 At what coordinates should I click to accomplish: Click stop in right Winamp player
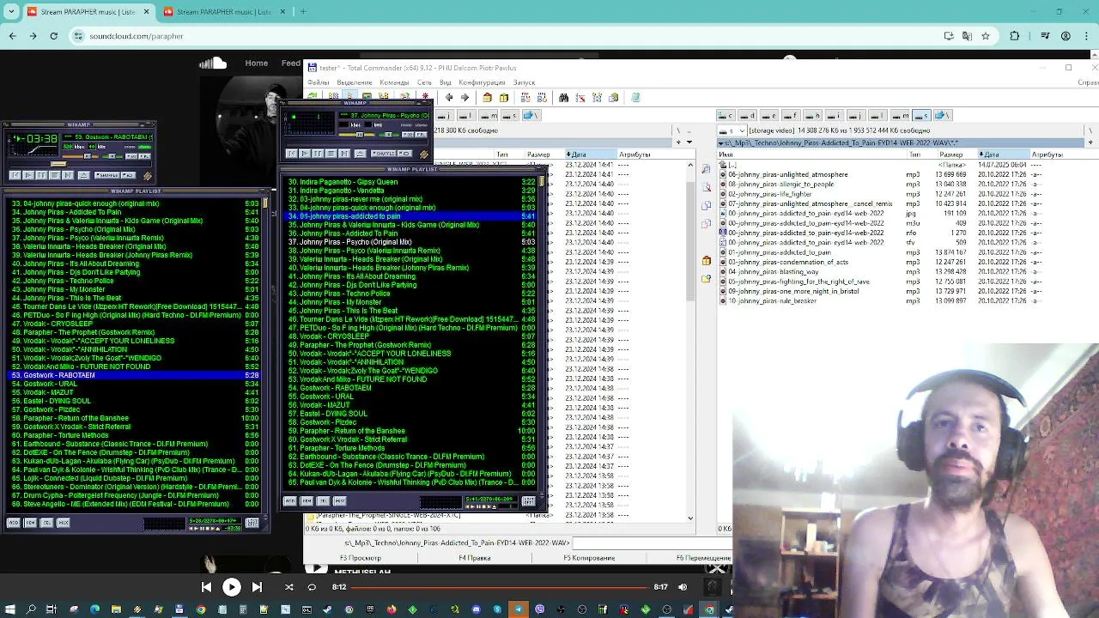(x=331, y=154)
